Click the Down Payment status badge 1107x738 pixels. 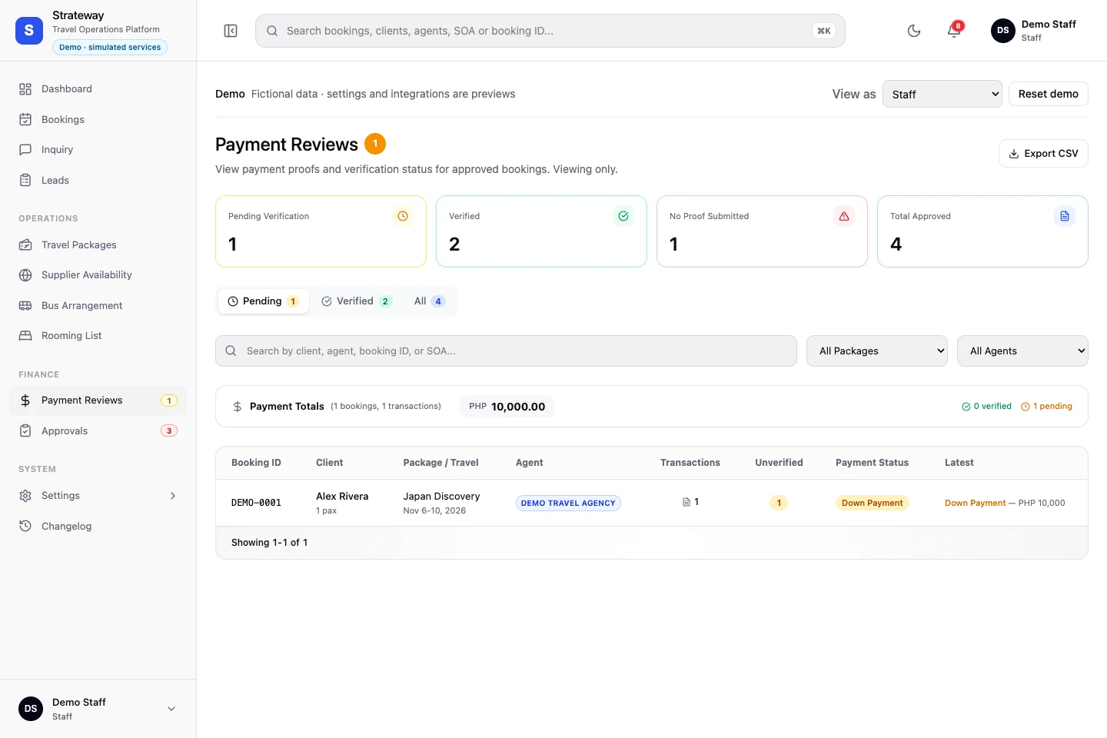click(873, 503)
